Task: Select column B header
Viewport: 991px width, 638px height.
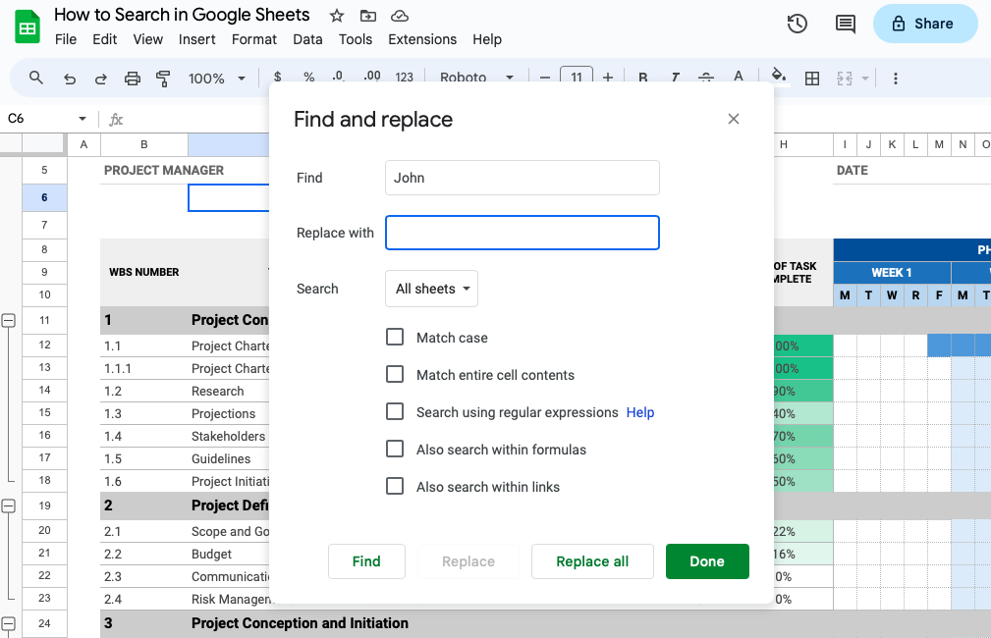Action: pyautogui.click(x=144, y=144)
